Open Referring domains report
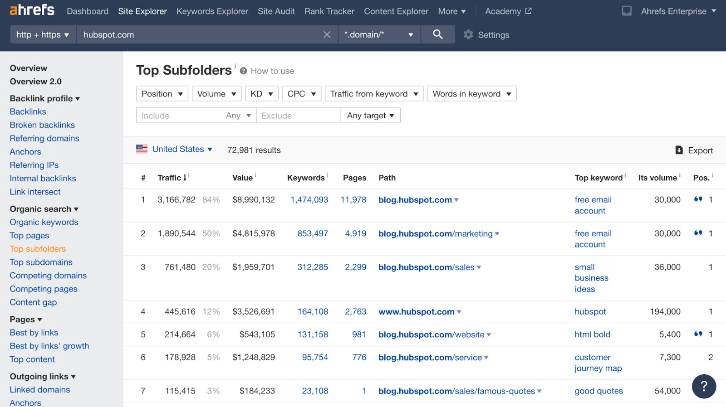Image resolution: width=726 pixels, height=407 pixels. click(x=44, y=138)
